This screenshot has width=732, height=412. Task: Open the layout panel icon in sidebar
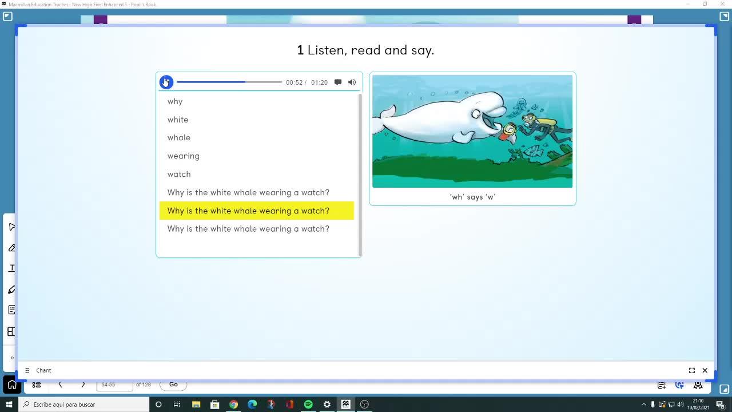point(12,331)
